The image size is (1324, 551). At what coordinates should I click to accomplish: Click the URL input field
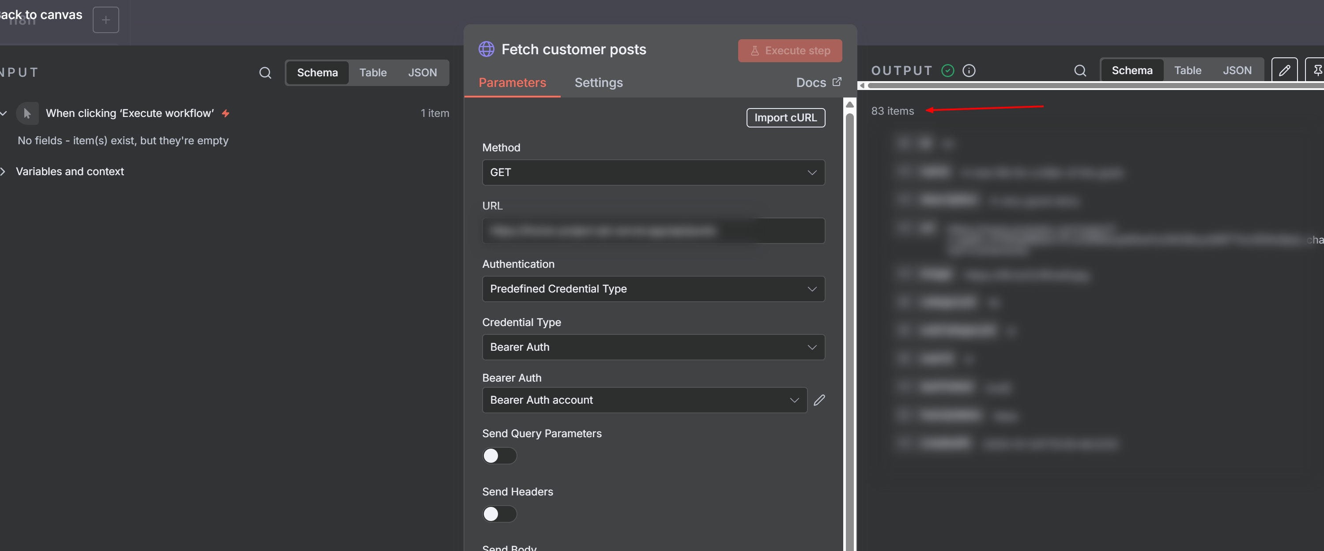653,231
